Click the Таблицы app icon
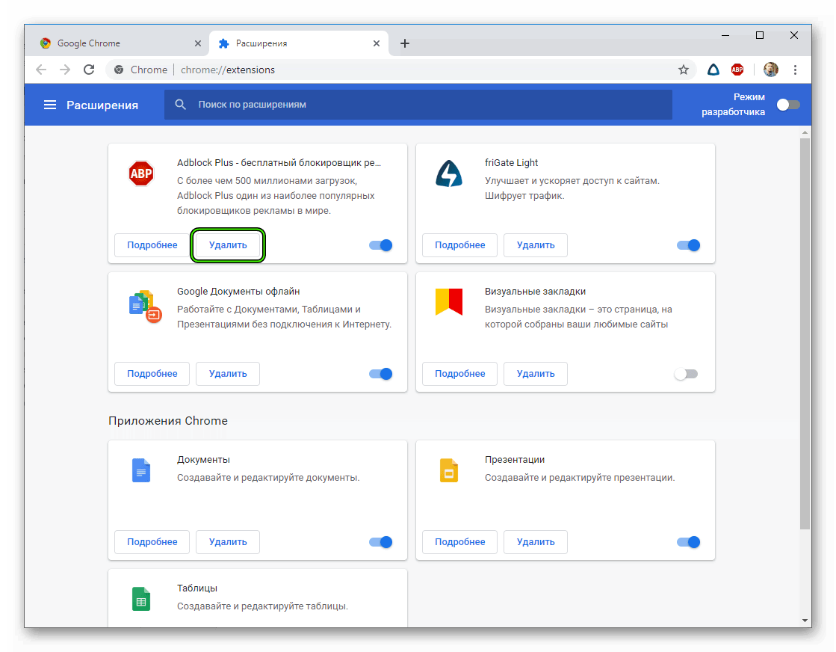The image size is (836, 652). tap(141, 599)
